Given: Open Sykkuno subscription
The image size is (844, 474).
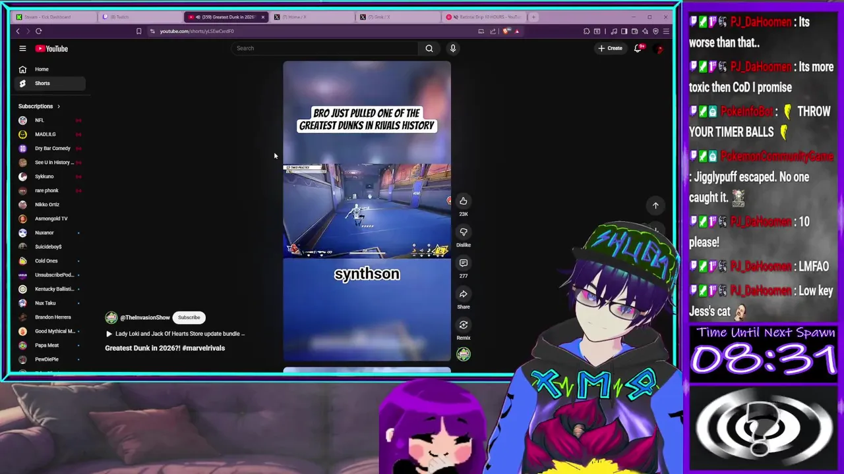Looking at the screenshot, I should click(x=49, y=176).
